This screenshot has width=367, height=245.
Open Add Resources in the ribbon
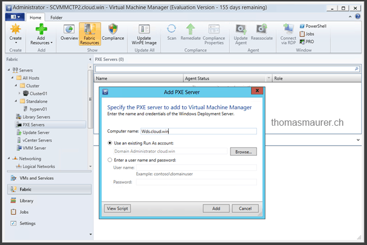[x=41, y=34]
